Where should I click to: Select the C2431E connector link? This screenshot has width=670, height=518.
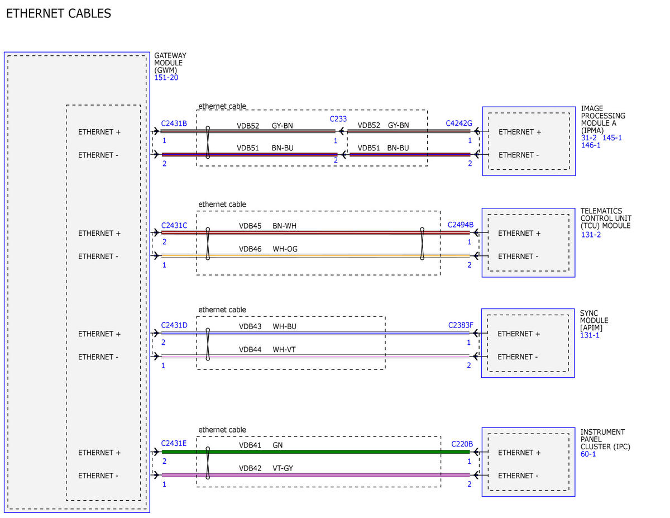click(x=174, y=444)
